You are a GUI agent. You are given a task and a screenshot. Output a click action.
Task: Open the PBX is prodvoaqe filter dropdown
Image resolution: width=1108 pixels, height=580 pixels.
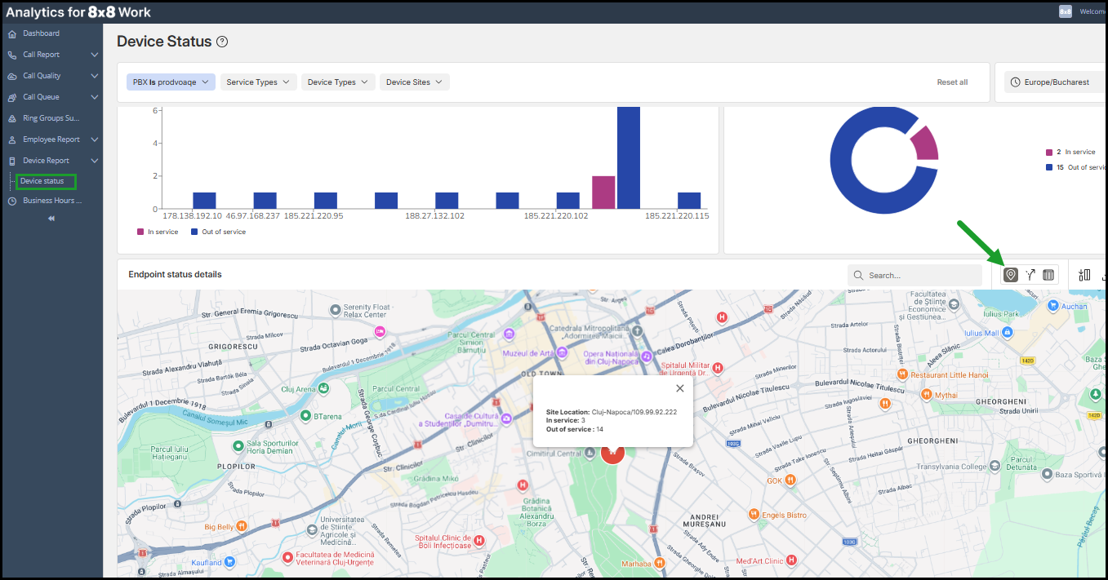pos(171,82)
